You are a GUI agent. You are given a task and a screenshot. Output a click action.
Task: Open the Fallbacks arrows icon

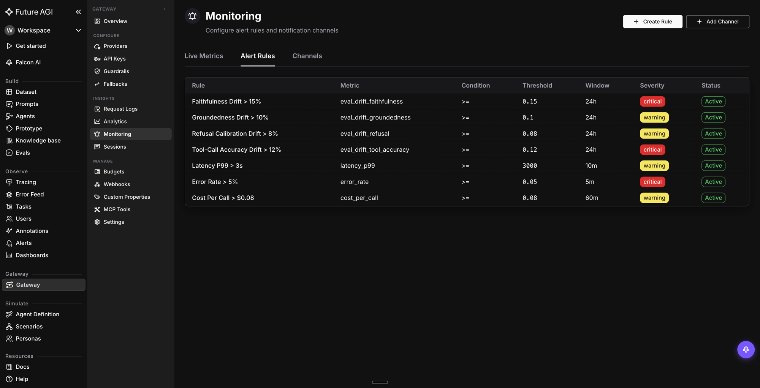97,84
